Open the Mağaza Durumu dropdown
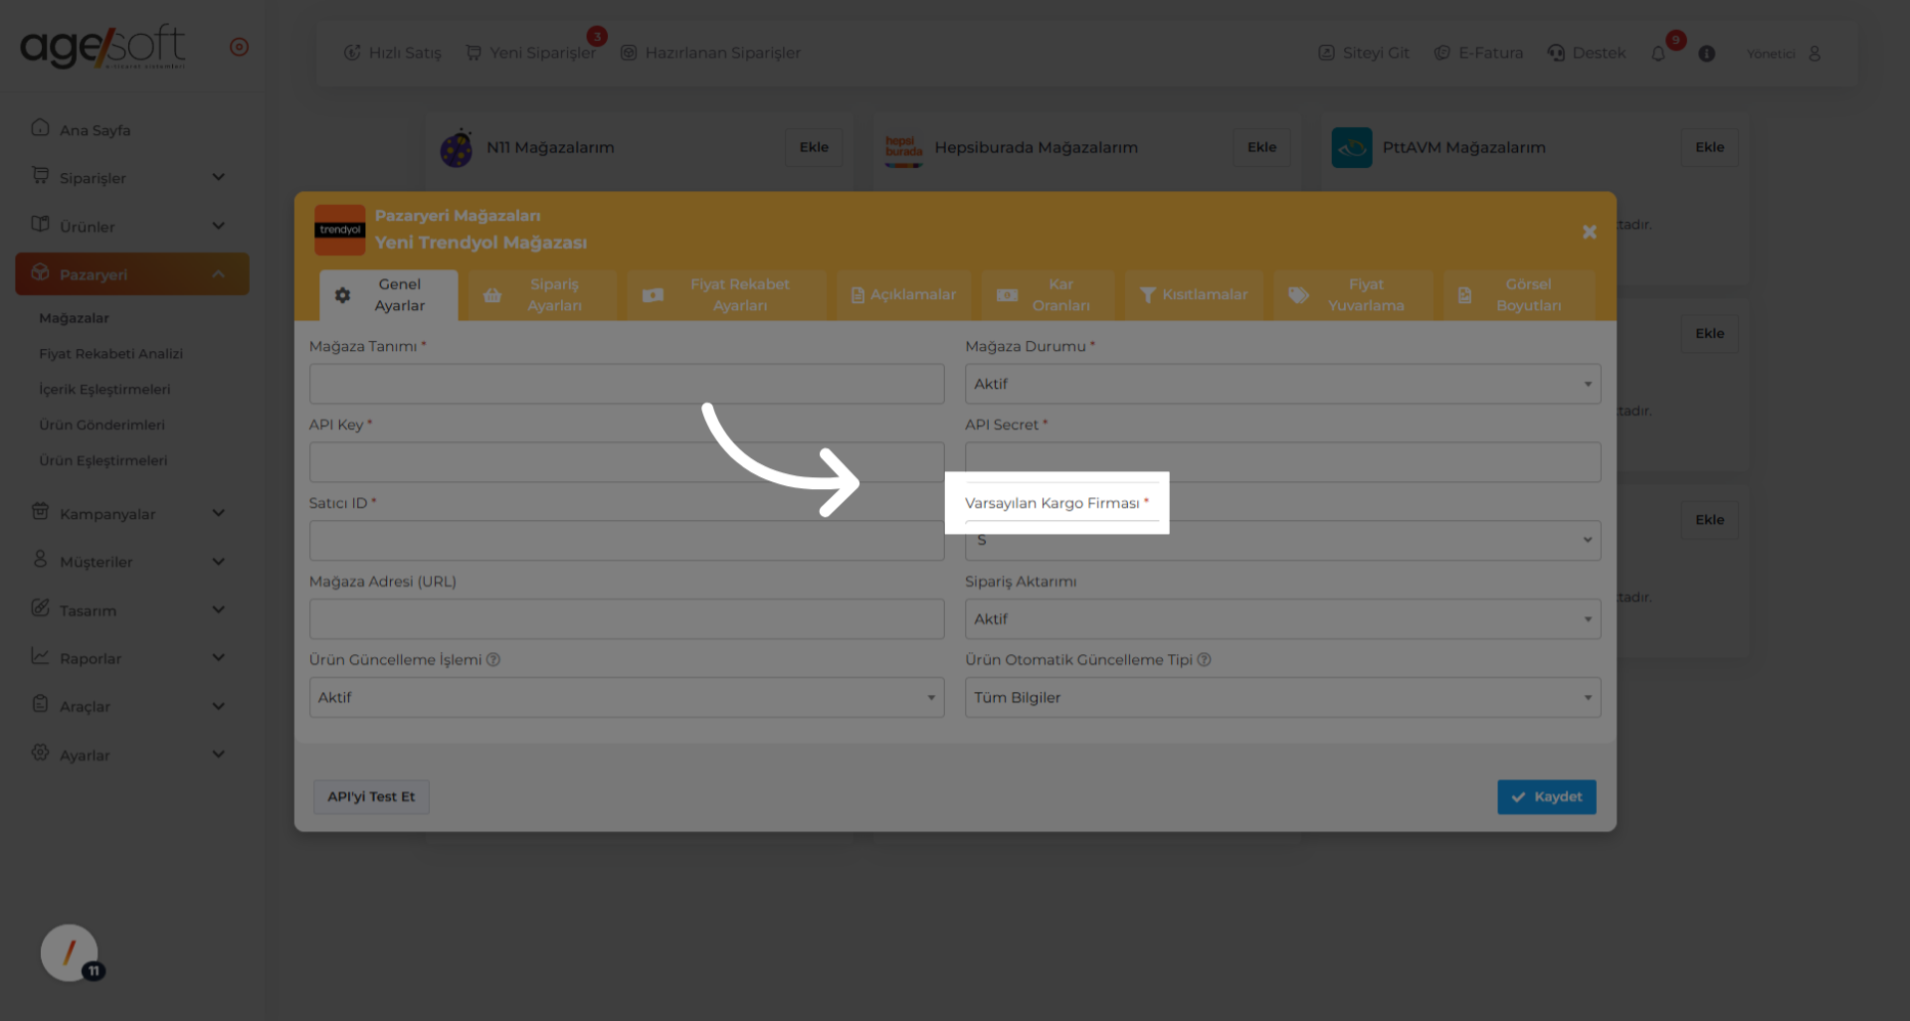Viewport: 1910px width, 1021px height. click(x=1282, y=384)
